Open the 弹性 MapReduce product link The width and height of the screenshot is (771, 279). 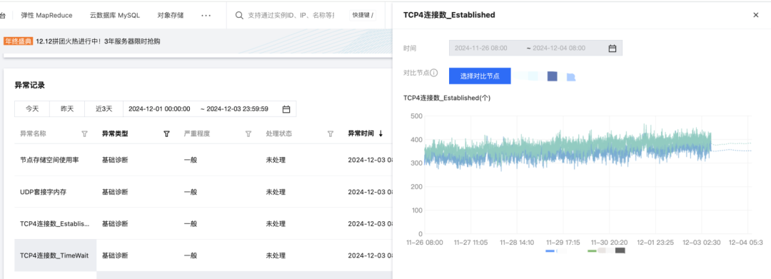pos(46,15)
